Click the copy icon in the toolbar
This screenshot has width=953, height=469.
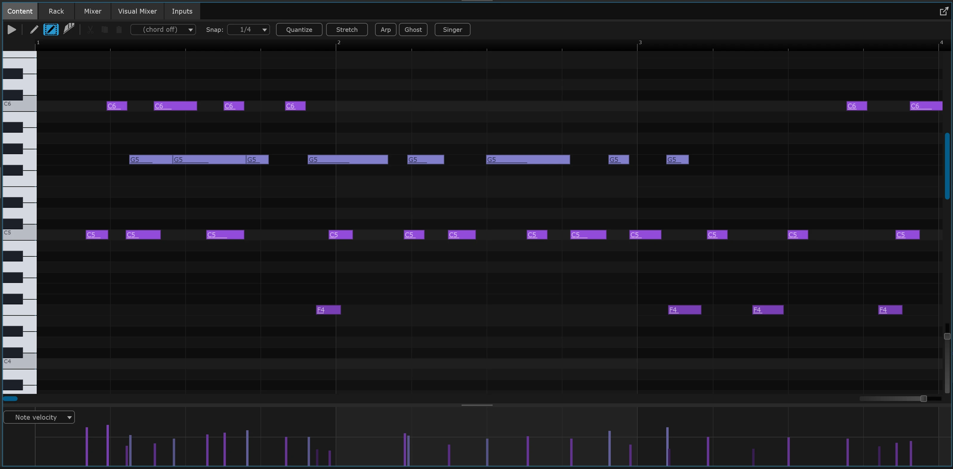click(105, 30)
